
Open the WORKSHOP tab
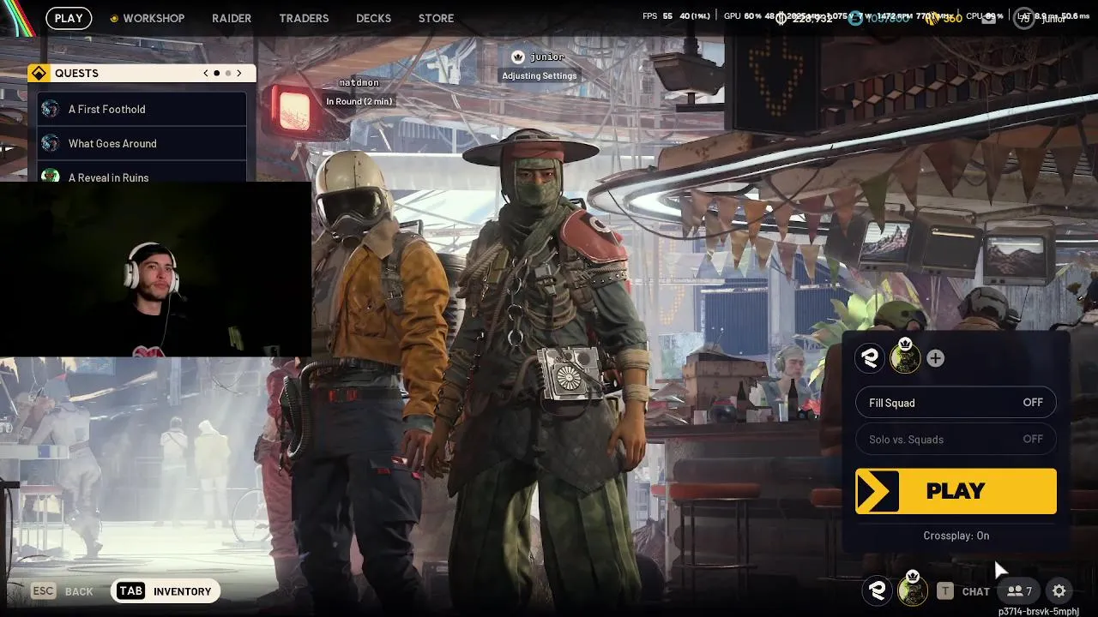pyautogui.click(x=154, y=18)
